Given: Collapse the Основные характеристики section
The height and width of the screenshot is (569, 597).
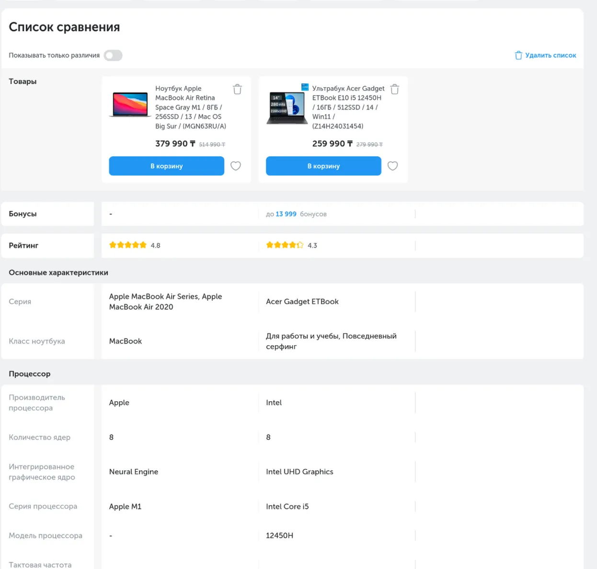Looking at the screenshot, I should 58,272.
